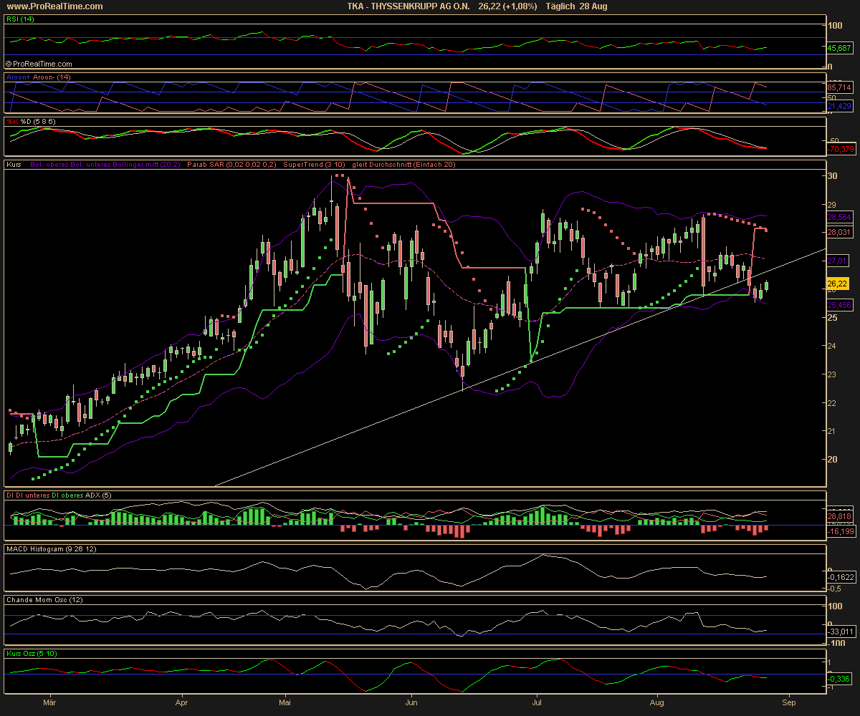This screenshot has height=716, width=860.
Task: Select the %K stochastic label
Action: (12, 122)
